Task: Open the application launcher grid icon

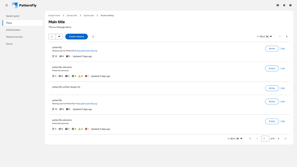Action: (278, 5)
